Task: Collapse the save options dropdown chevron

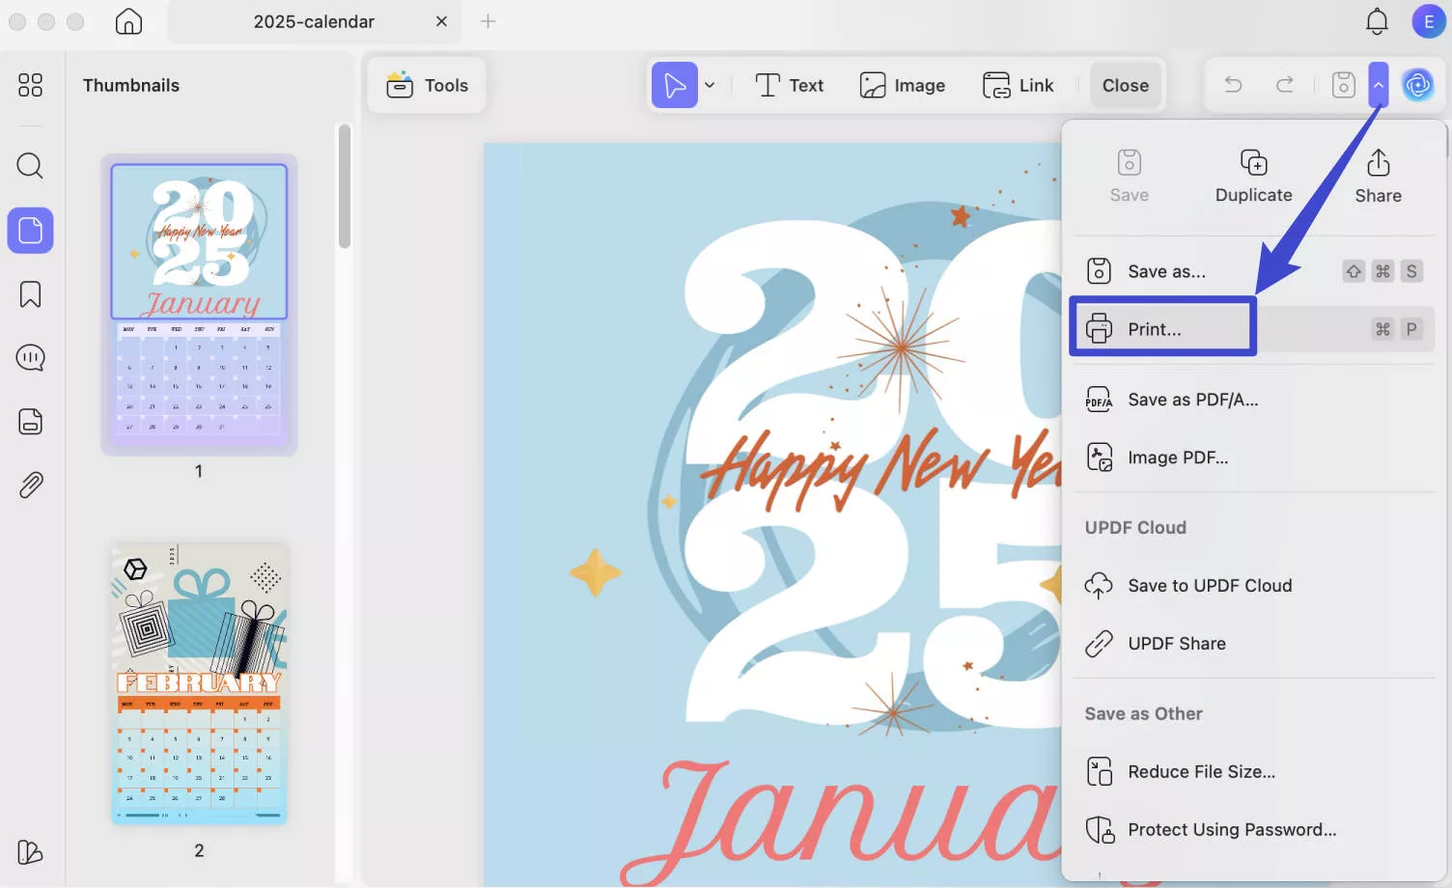Action: click(x=1379, y=84)
